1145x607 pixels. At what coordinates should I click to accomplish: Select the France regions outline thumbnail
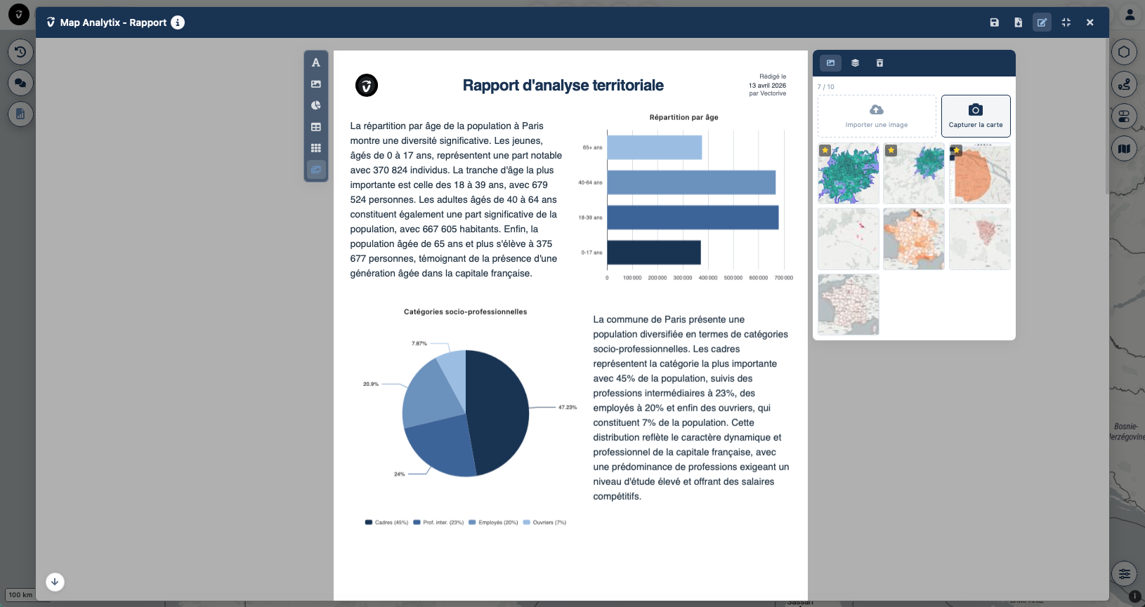point(849,305)
